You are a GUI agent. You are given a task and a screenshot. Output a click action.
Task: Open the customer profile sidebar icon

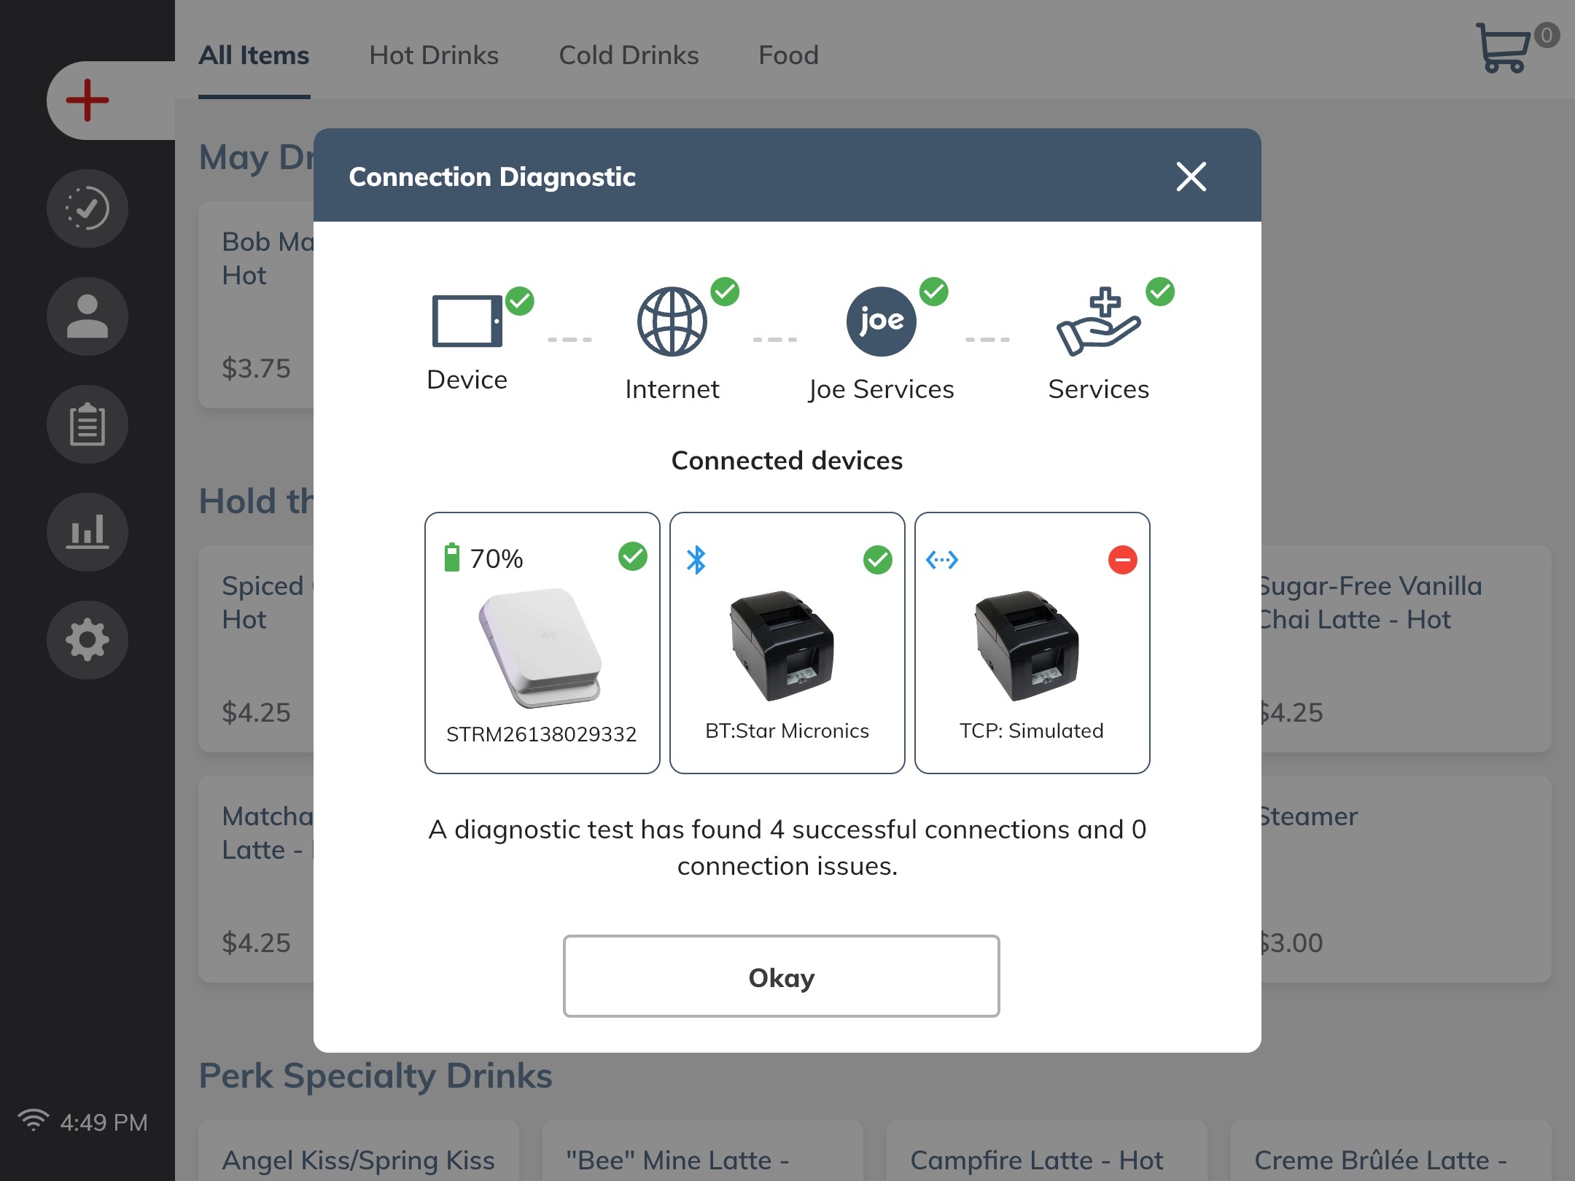point(87,316)
